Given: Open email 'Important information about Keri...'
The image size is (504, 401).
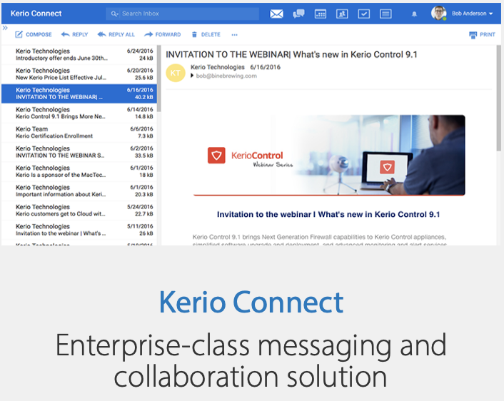Looking at the screenshot, I should coord(79,191).
